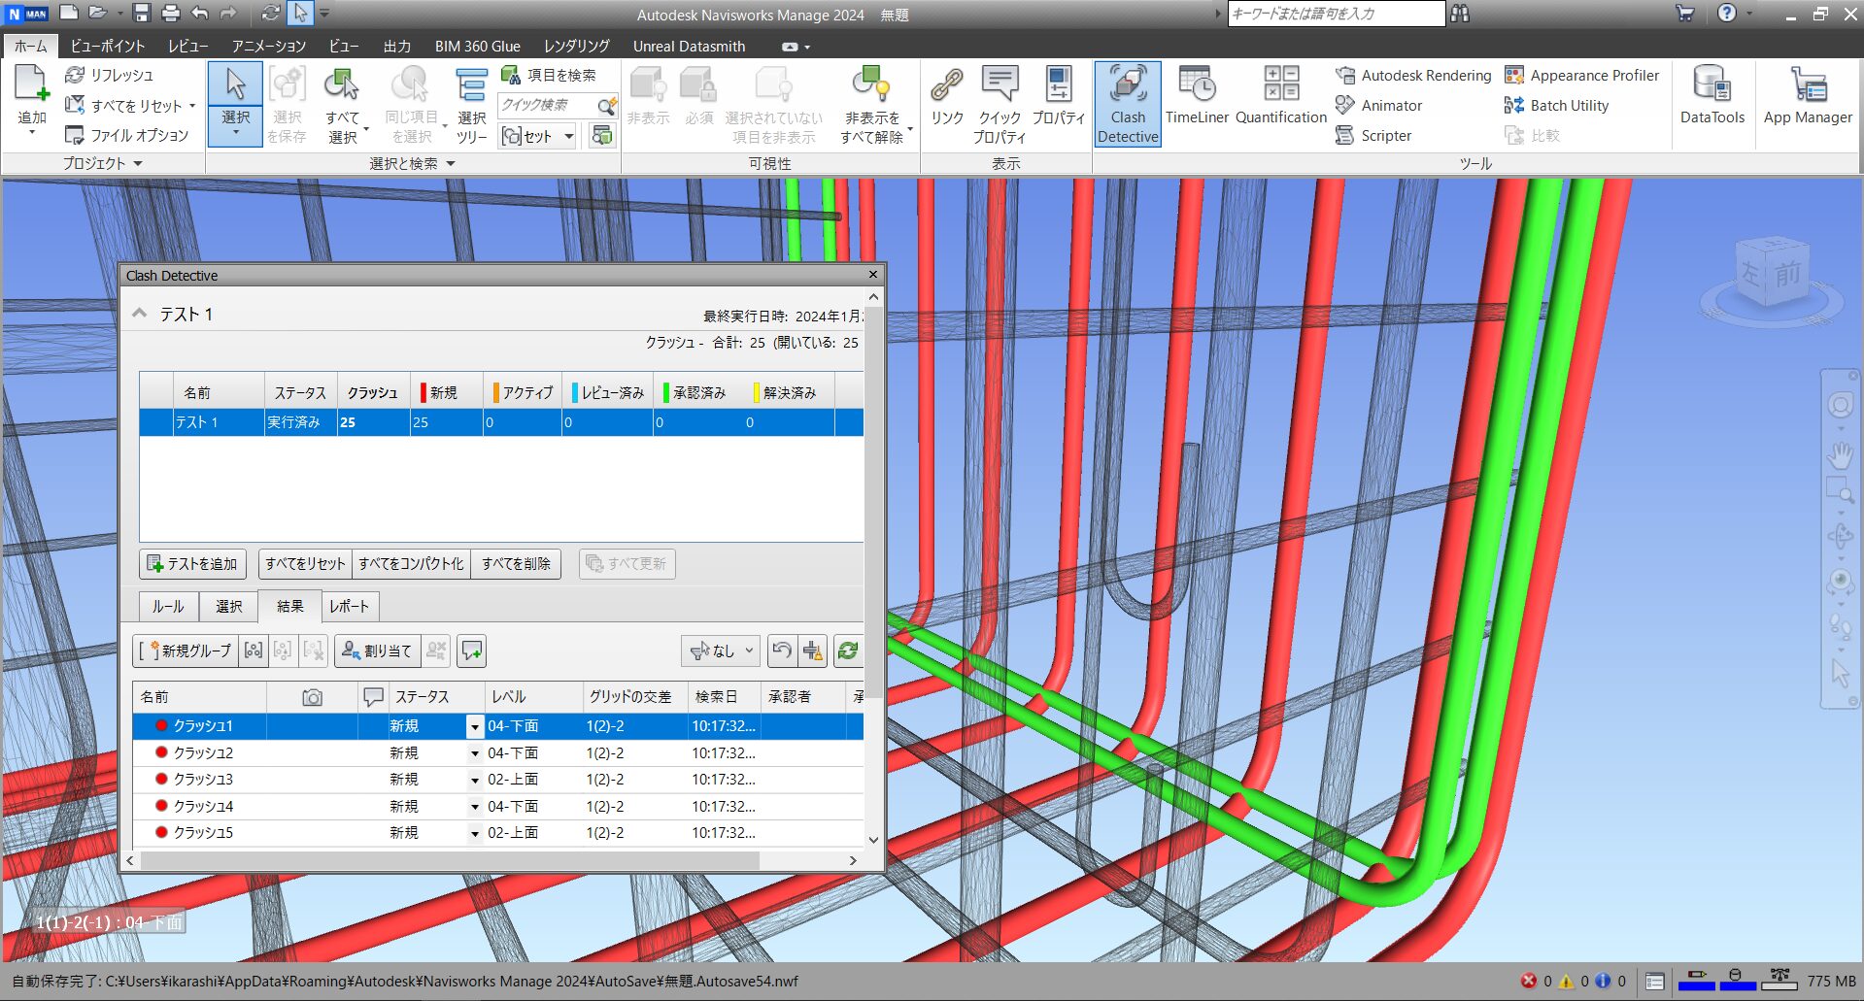This screenshot has width=1864, height=1001.
Task: Click the クイック検索 quick find field
Action: click(x=547, y=105)
